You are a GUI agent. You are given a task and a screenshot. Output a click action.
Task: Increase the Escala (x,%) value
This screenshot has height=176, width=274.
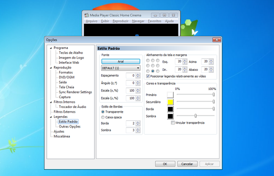coord(138,89)
